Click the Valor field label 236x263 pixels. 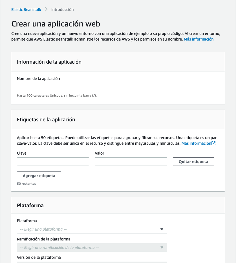[x=100, y=153]
